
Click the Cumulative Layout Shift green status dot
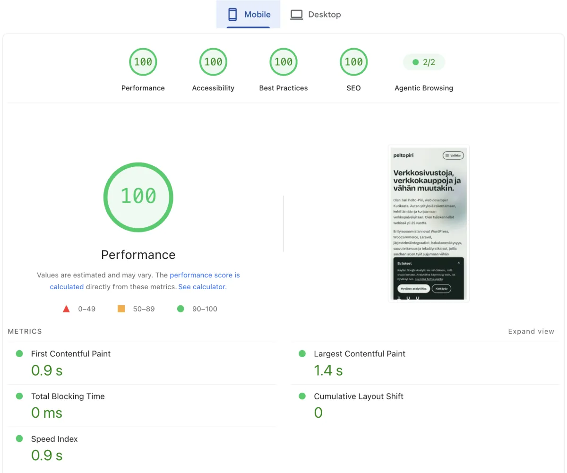click(x=302, y=396)
